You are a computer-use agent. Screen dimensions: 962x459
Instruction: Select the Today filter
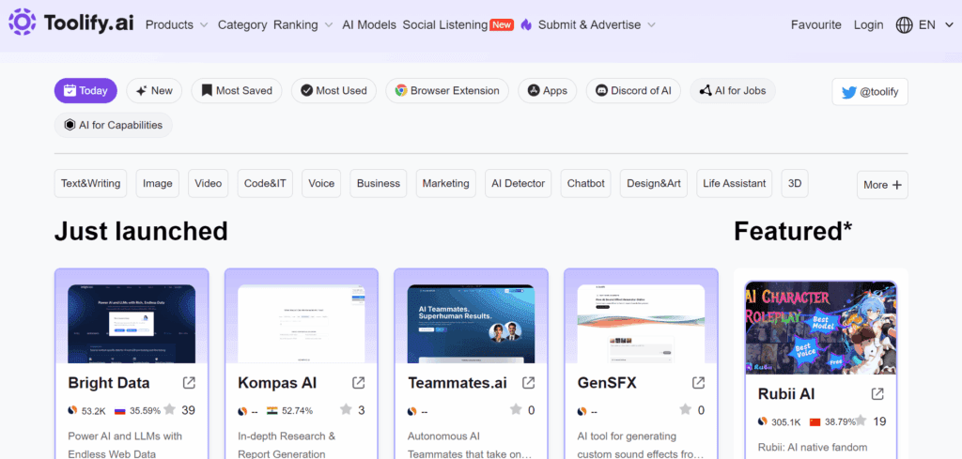(85, 91)
